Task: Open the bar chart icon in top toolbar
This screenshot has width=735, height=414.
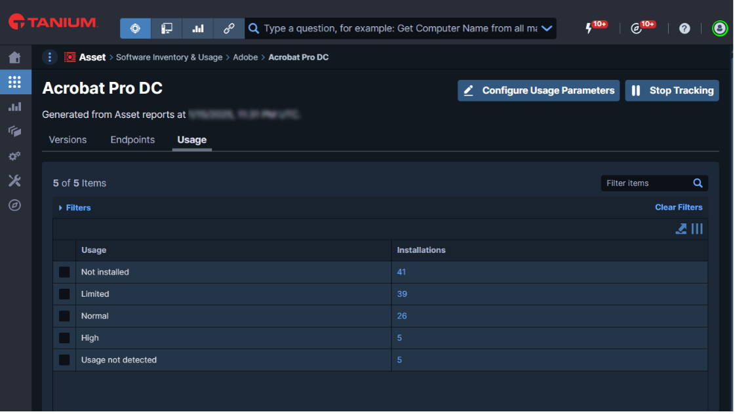Action: (x=198, y=29)
